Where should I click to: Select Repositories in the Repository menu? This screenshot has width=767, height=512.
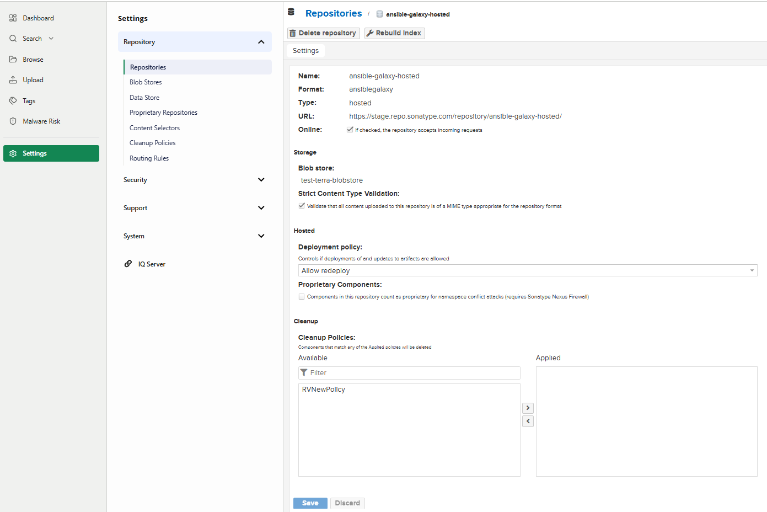pos(198,67)
